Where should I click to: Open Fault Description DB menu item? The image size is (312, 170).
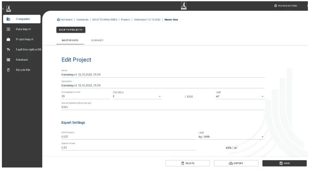(22, 50)
